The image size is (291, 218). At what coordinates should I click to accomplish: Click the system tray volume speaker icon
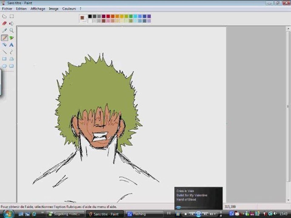point(275,213)
